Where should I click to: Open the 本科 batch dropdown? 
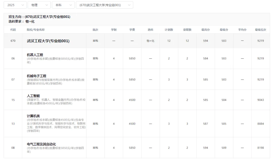click(63, 5)
